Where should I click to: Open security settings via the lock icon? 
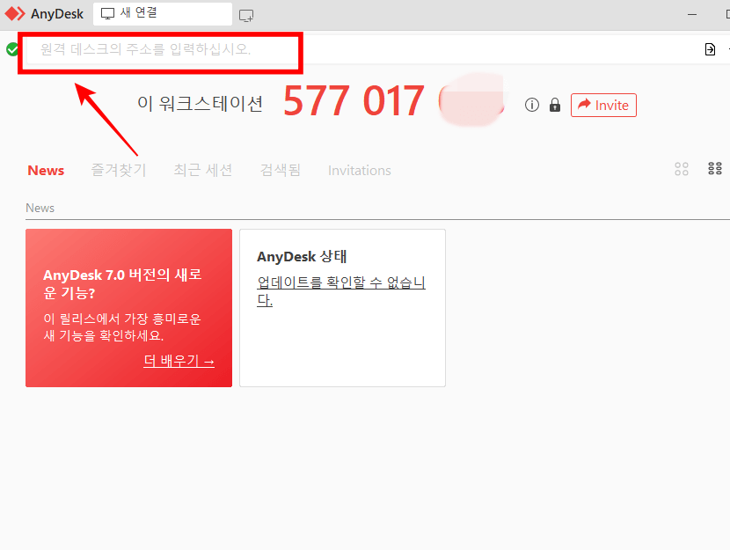555,105
